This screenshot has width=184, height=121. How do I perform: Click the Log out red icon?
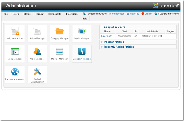pos(143,14)
